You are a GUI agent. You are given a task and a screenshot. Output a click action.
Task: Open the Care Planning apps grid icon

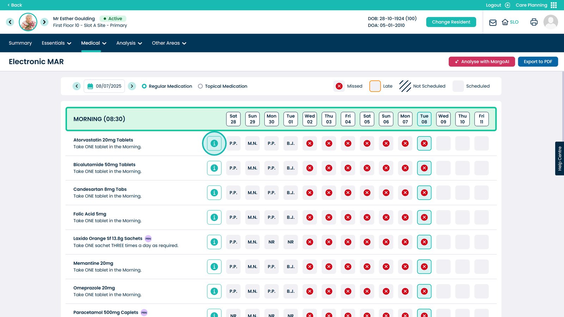554,5
